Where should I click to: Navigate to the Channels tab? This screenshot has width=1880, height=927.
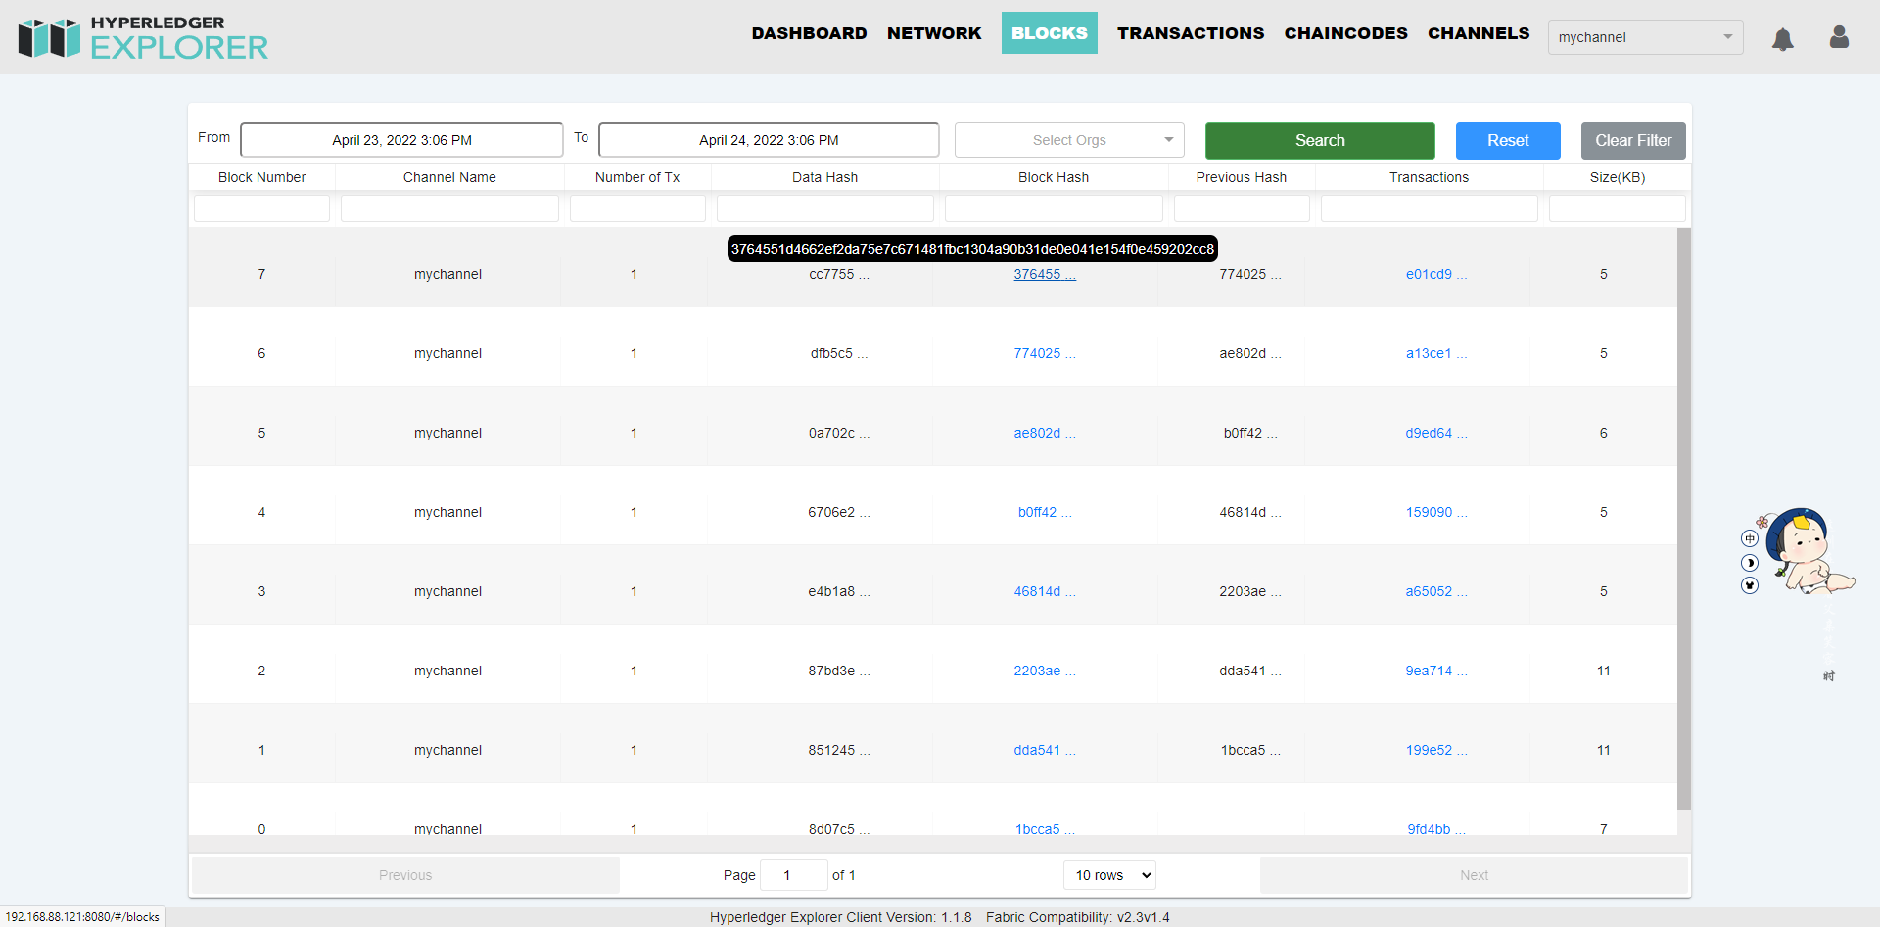click(1479, 33)
